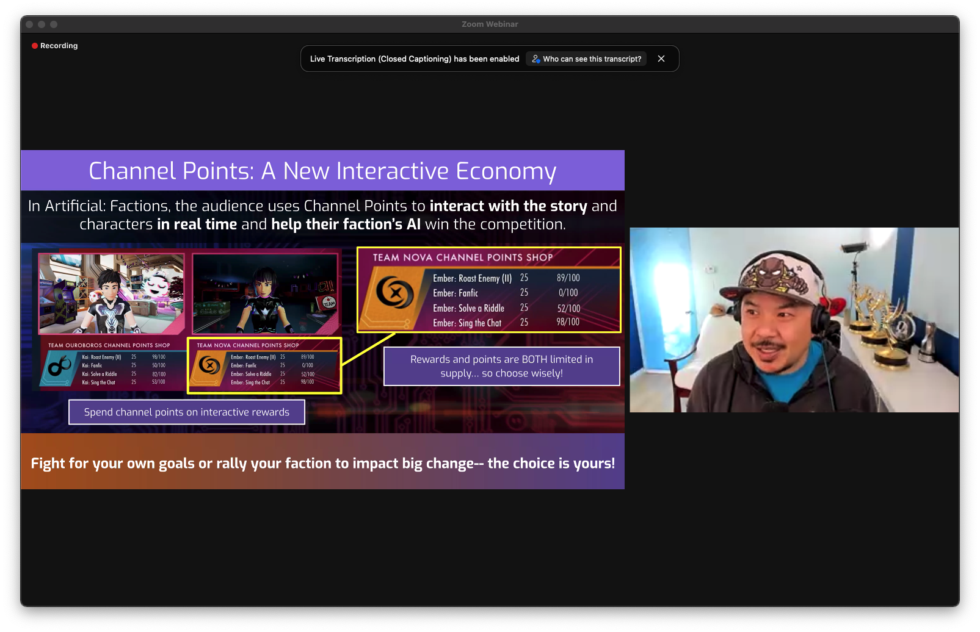Click the 'Spend channel points on interactive rewards' box
Screen dimensions: 980x632
click(187, 412)
